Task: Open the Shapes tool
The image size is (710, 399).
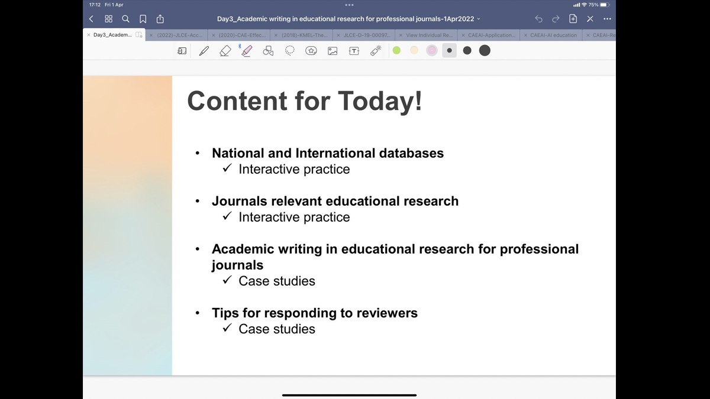Action: 268,51
